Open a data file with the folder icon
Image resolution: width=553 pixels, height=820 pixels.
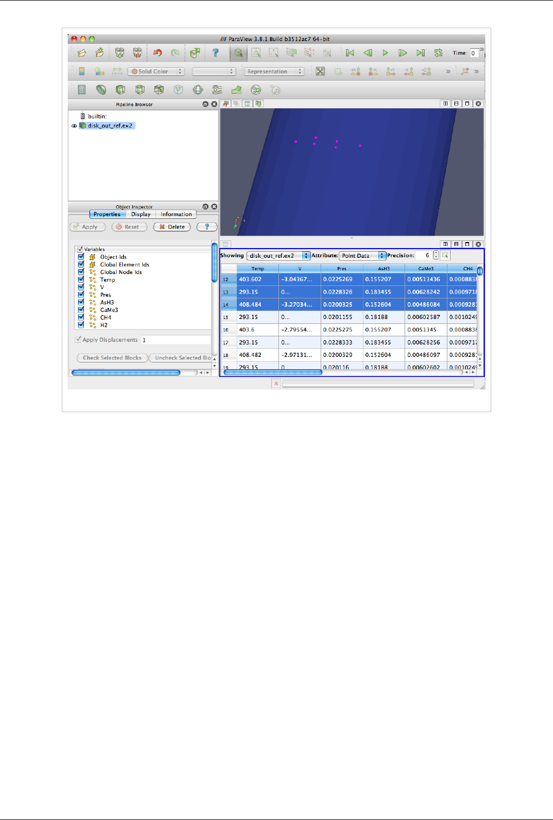click(x=82, y=53)
